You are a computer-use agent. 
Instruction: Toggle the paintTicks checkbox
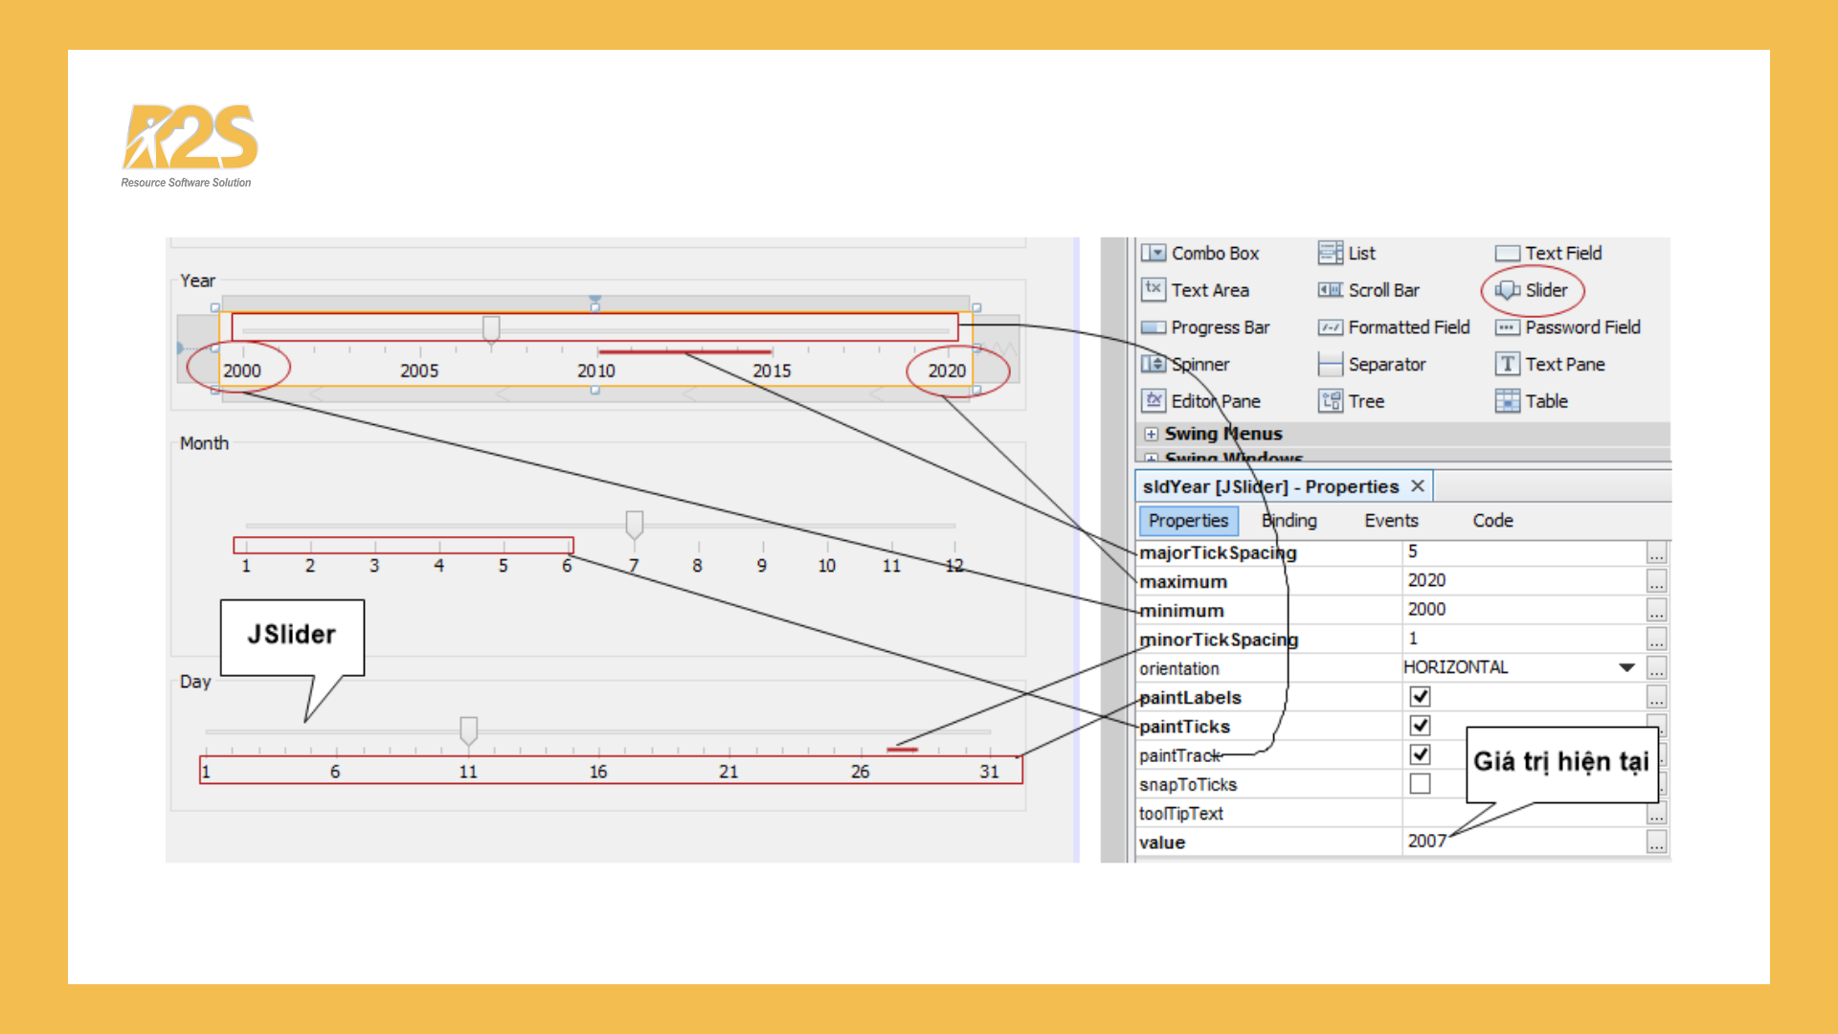[x=1420, y=726]
